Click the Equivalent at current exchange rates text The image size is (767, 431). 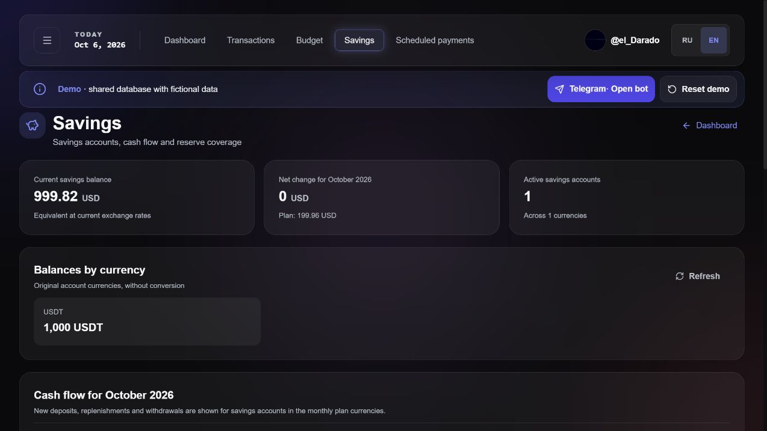(92, 215)
